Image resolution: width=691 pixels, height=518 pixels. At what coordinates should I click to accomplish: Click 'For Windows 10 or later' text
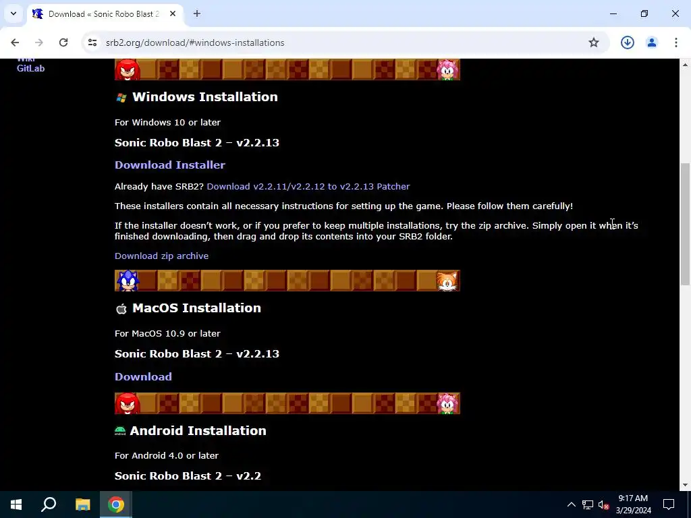167,123
